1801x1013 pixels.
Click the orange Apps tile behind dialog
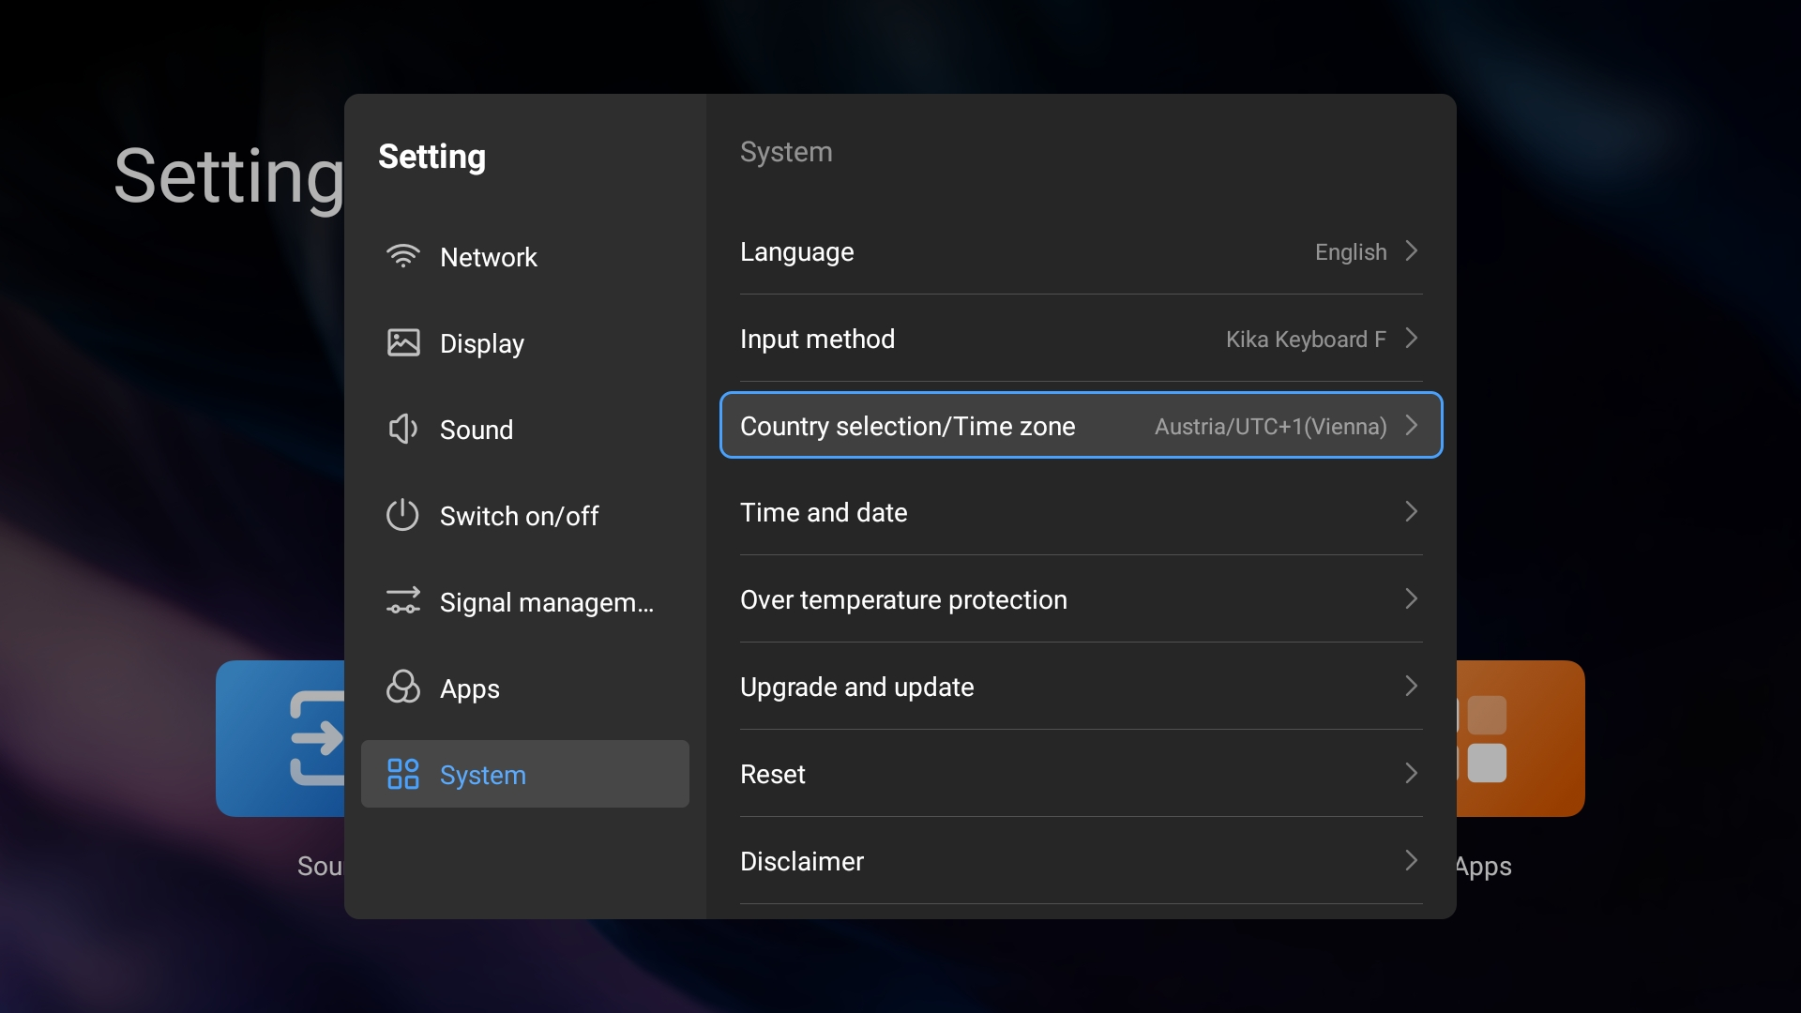click(x=1520, y=738)
